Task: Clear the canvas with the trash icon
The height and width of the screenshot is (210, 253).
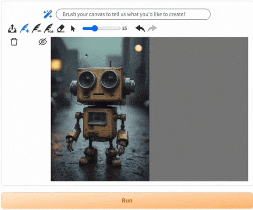Action: [14, 41]
